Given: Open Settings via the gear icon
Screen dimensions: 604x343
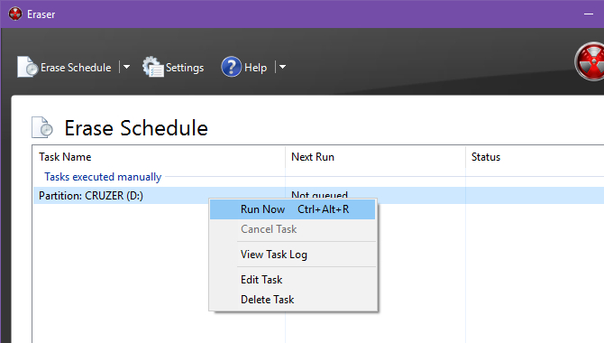Looking at the screenshot, I should click(153, 67).
